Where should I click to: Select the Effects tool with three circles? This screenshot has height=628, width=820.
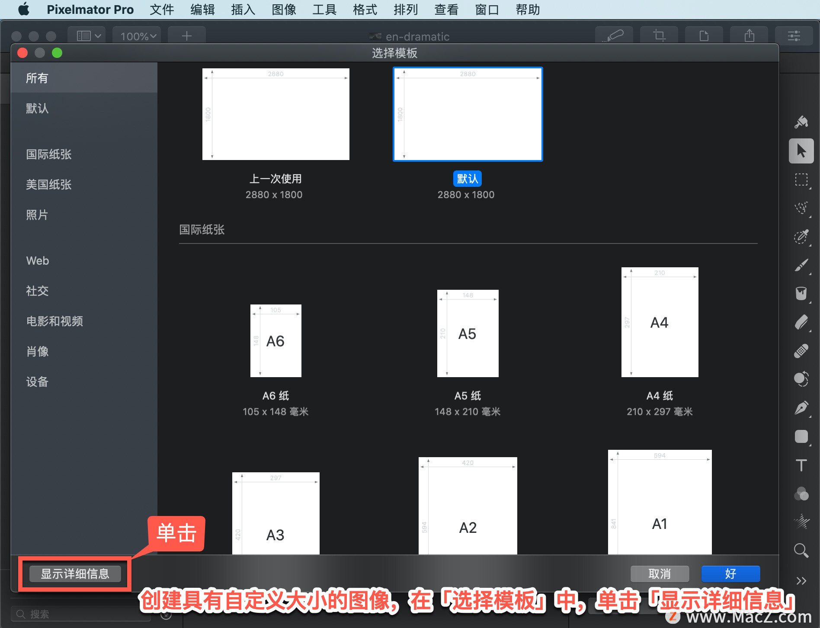(x=801, y=494)
